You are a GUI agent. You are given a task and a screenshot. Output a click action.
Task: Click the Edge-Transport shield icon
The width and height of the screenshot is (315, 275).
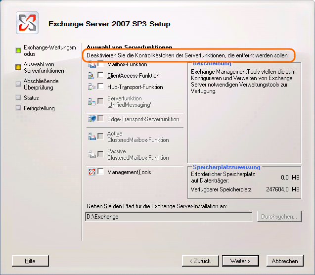click(91, 119)
